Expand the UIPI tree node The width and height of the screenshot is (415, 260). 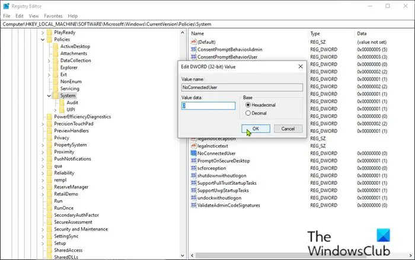pyautogui.click(x=55, y=110)
